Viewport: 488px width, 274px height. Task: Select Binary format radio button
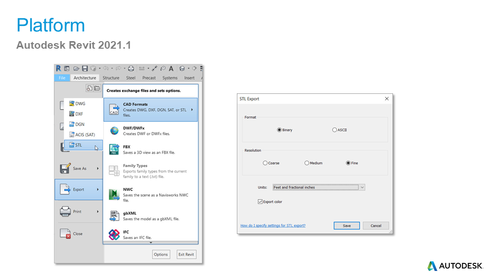(279, 130)
